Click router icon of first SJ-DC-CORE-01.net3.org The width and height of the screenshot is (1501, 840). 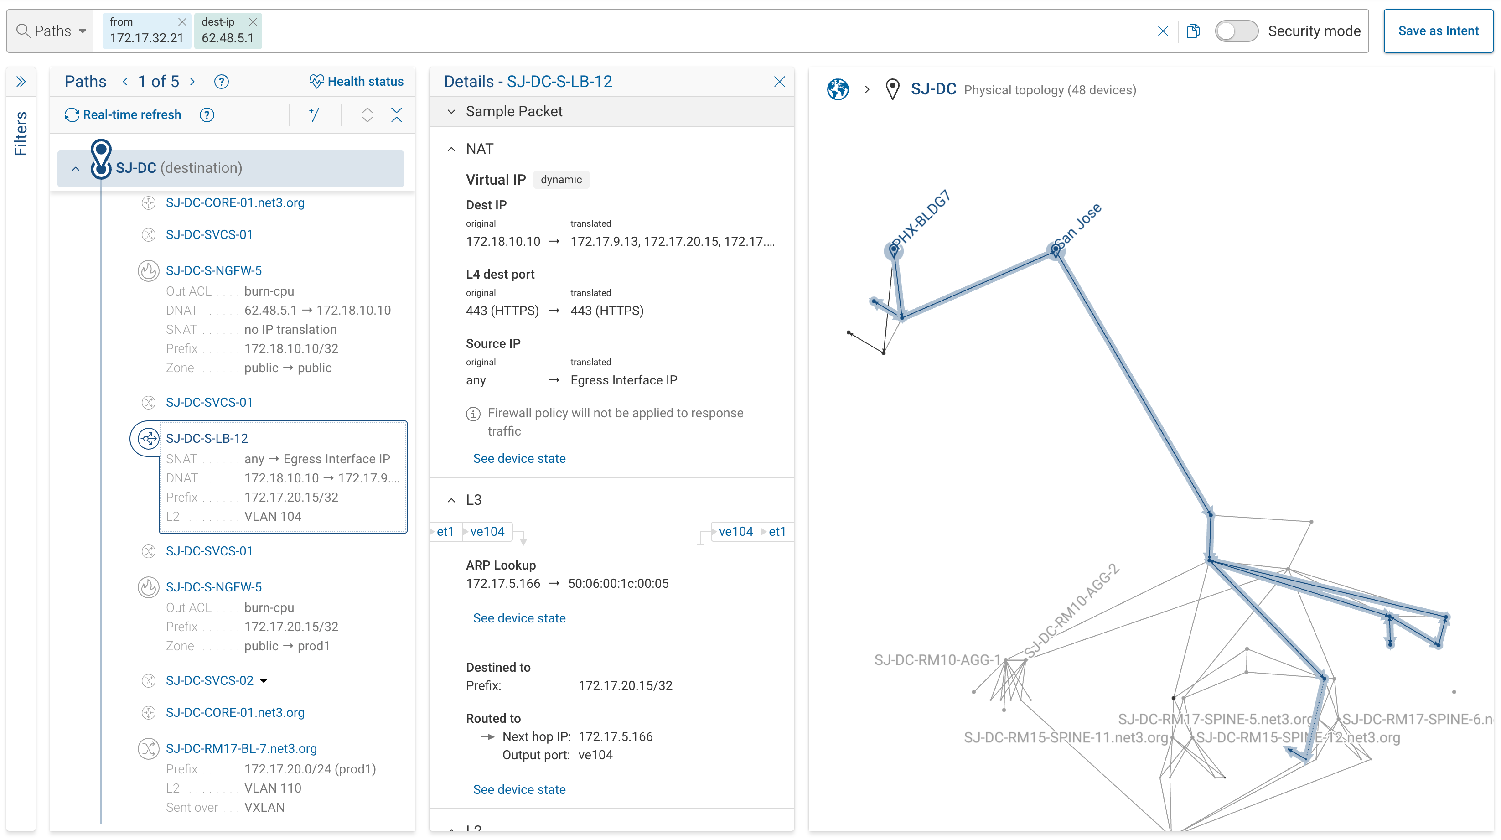149,203
